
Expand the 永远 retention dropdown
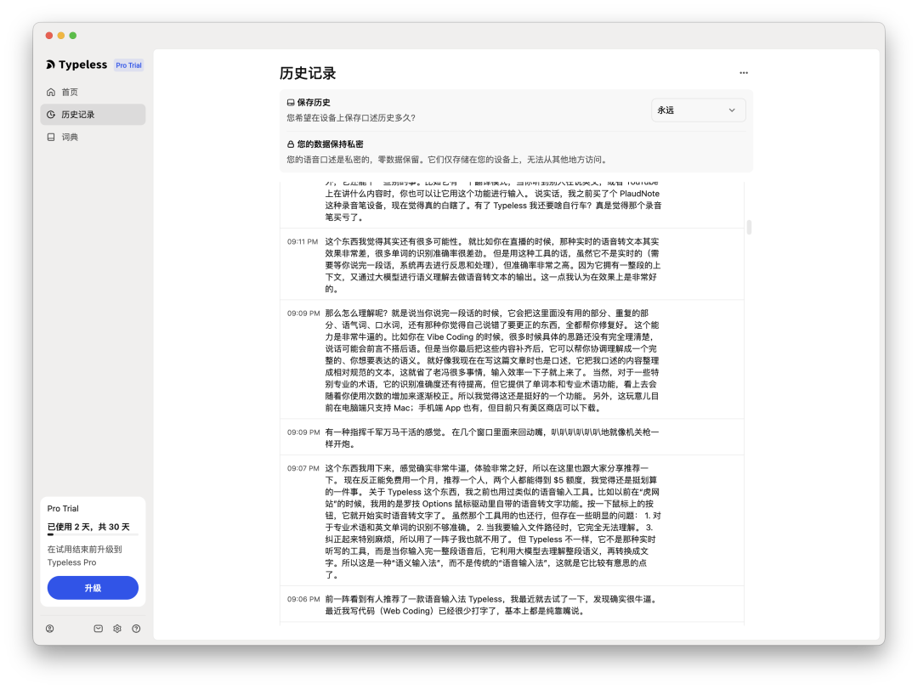(698, 110)
